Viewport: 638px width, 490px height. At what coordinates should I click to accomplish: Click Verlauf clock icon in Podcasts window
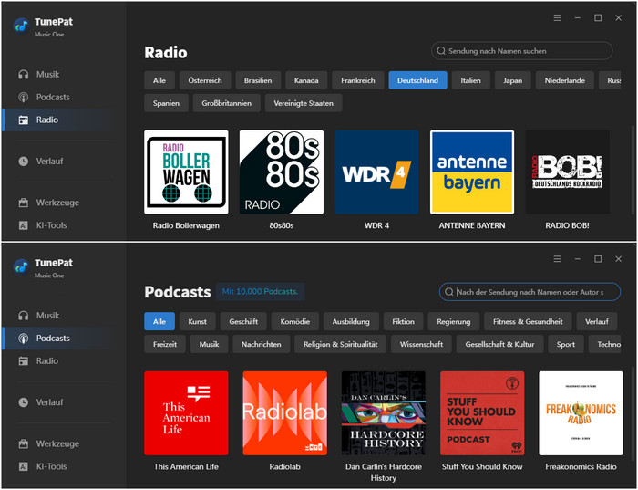[24, 402]
